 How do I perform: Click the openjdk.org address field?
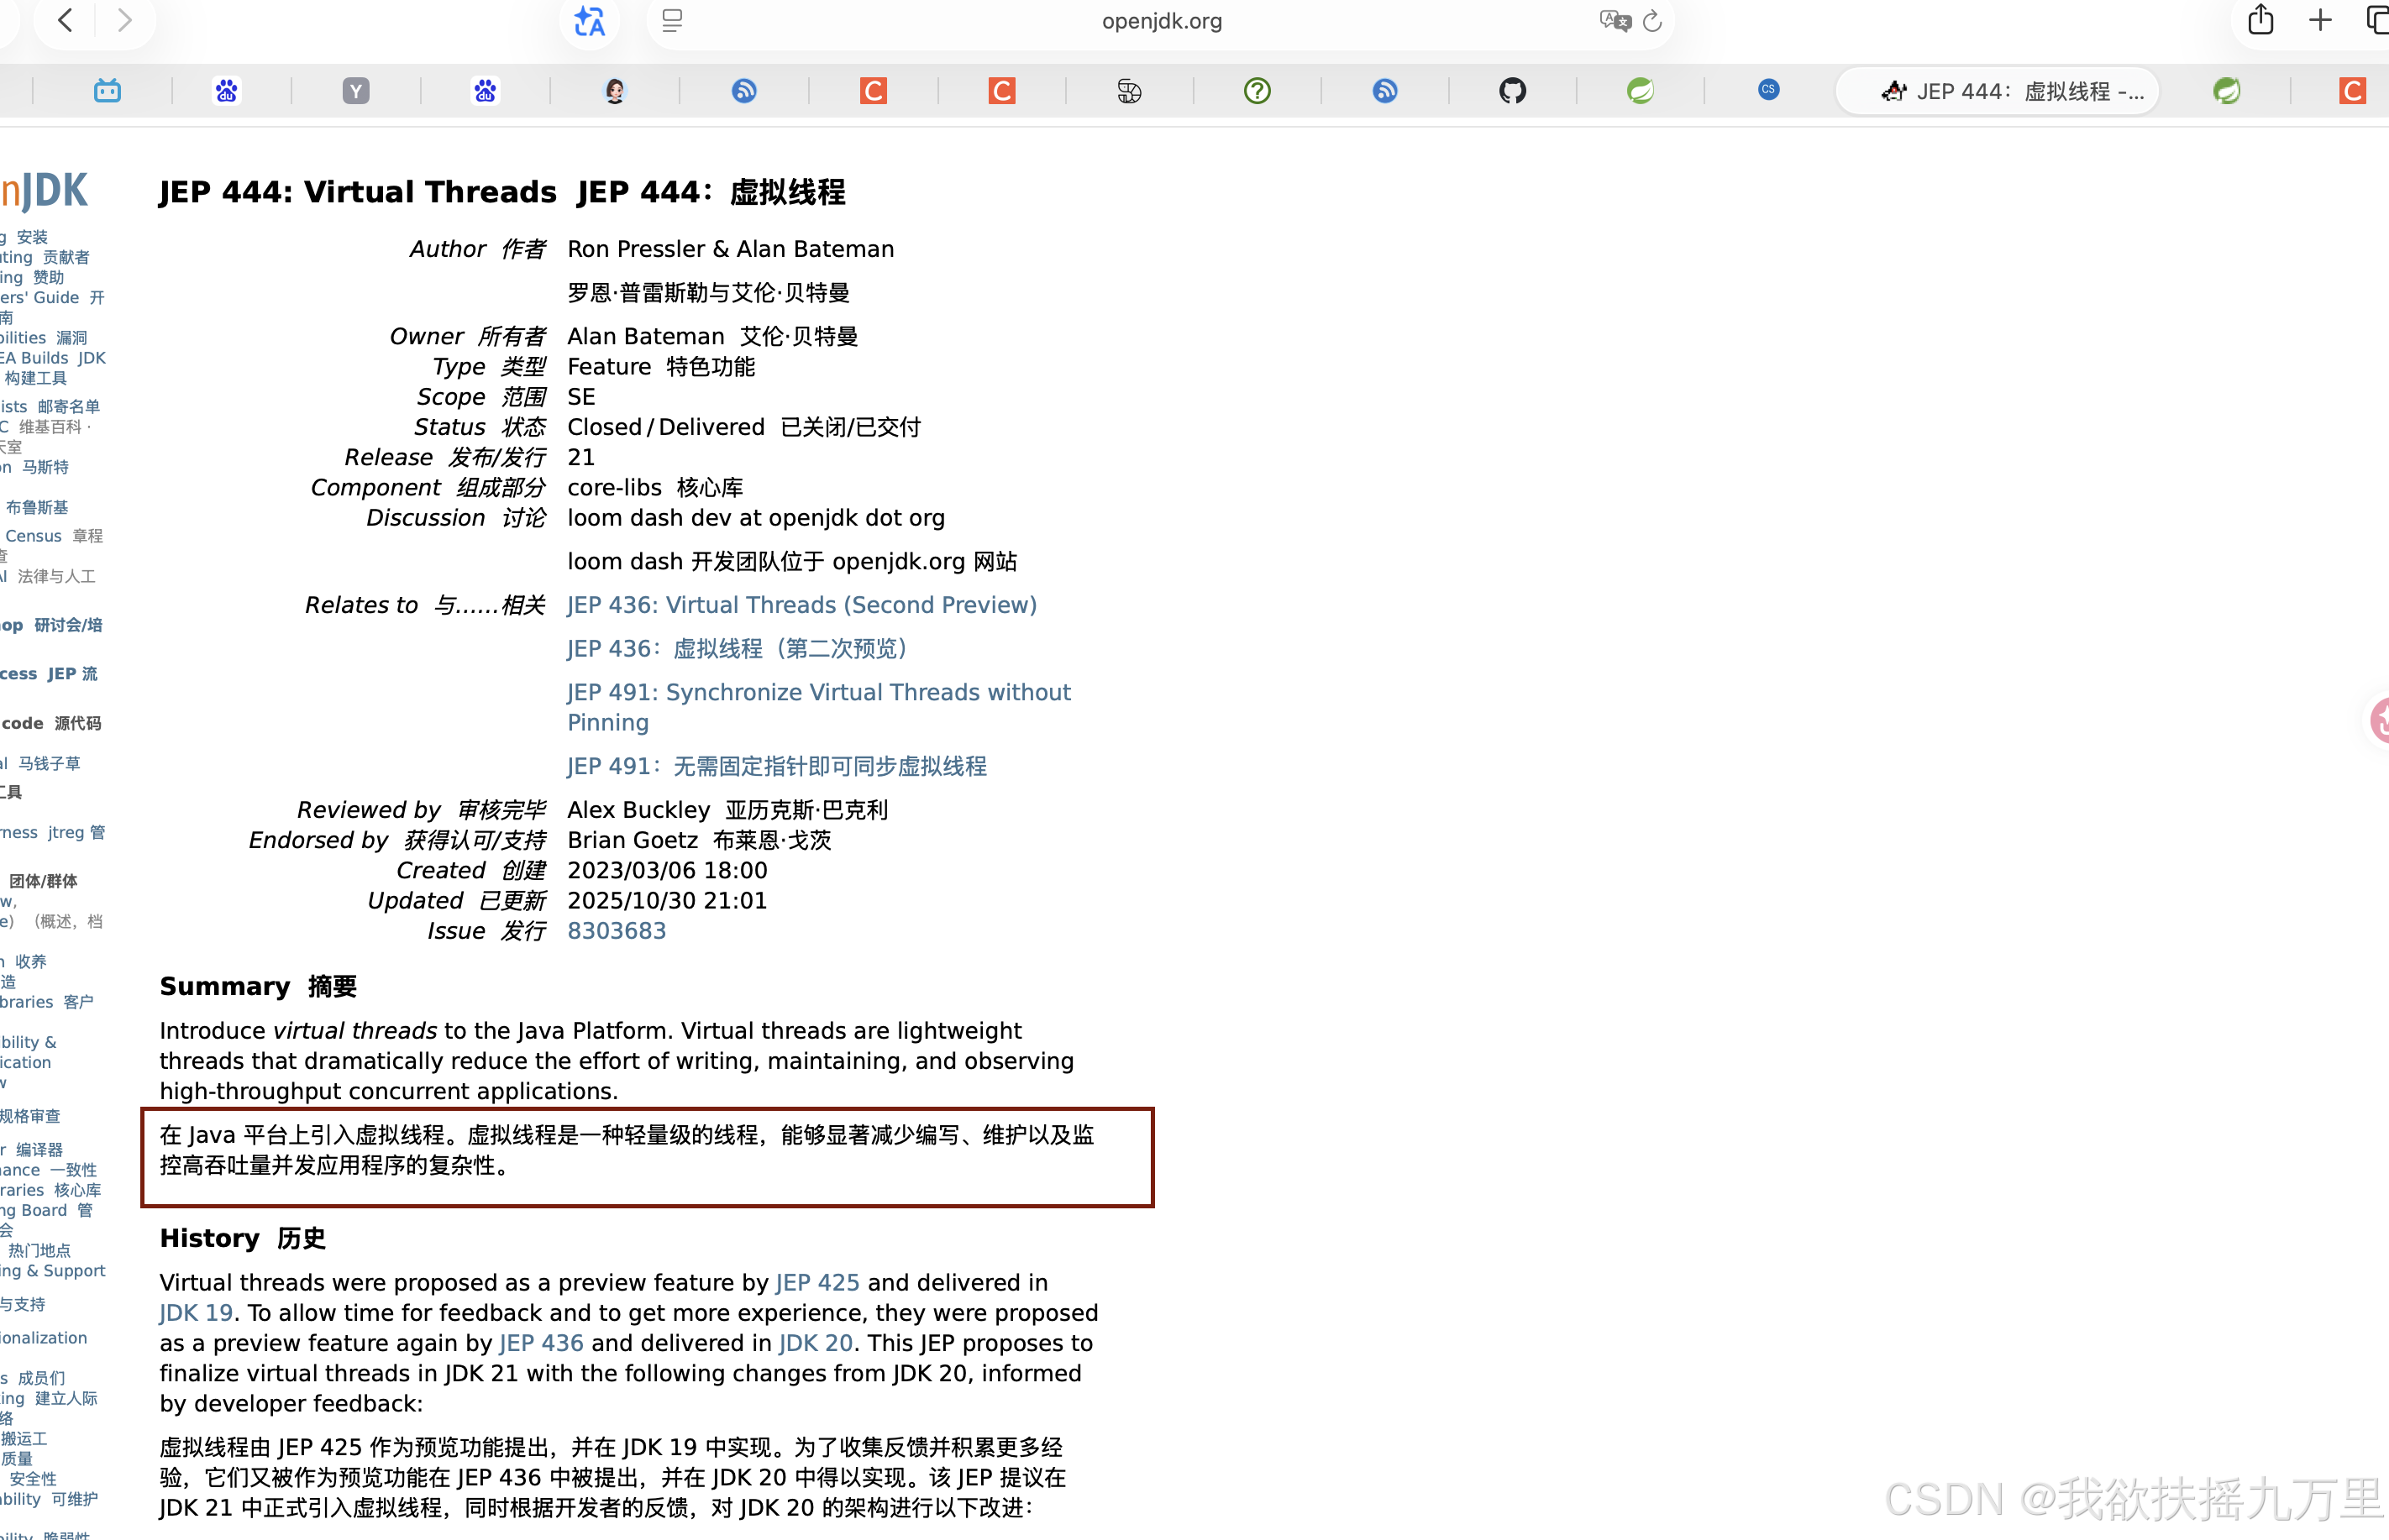pyautogui.click(x=1162, y=21)
